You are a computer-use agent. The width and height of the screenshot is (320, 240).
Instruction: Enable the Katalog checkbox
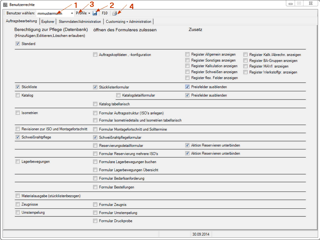pos(18,95)
